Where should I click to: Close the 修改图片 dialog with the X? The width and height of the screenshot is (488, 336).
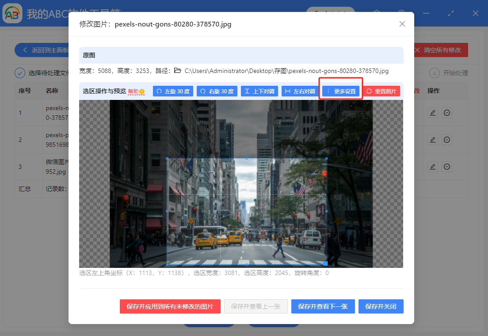click(x=402, y=24)
